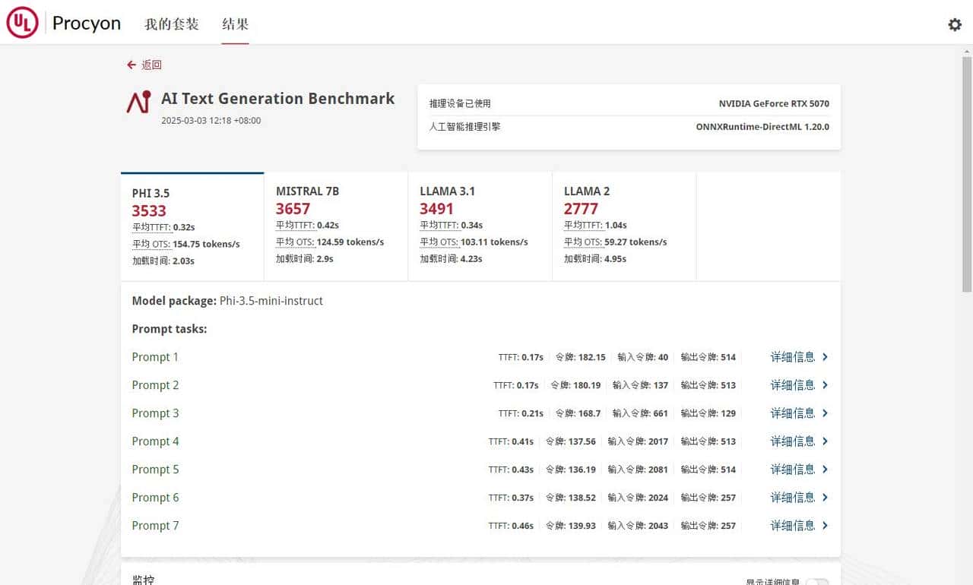View the LLAMA 3.1 results tab

[479, 224]
